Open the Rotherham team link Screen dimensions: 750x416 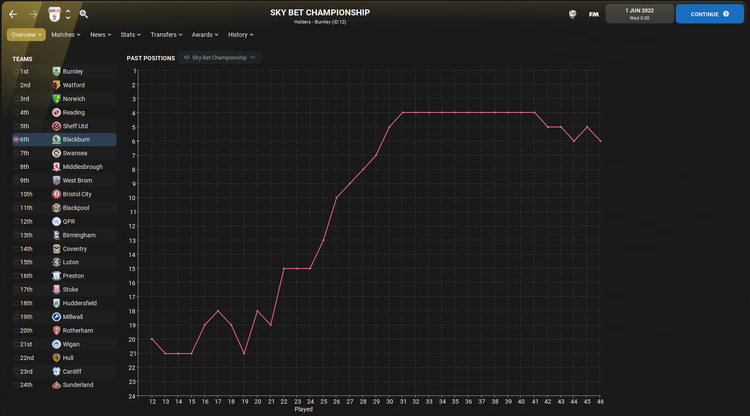pyautogui.click(x=78, y=330)
